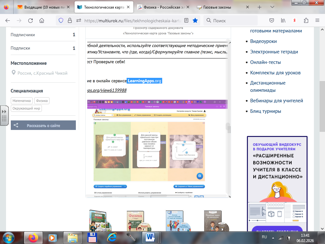Viewport: 325px width, 244px height.
Task: Toggle the bookmark star for this page
Action: point(195,20)
